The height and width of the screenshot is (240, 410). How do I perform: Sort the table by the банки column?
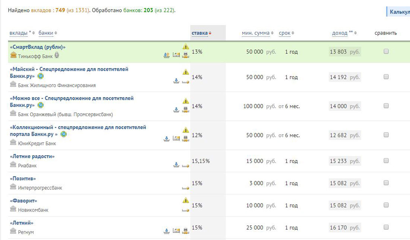tap(46, 33)
